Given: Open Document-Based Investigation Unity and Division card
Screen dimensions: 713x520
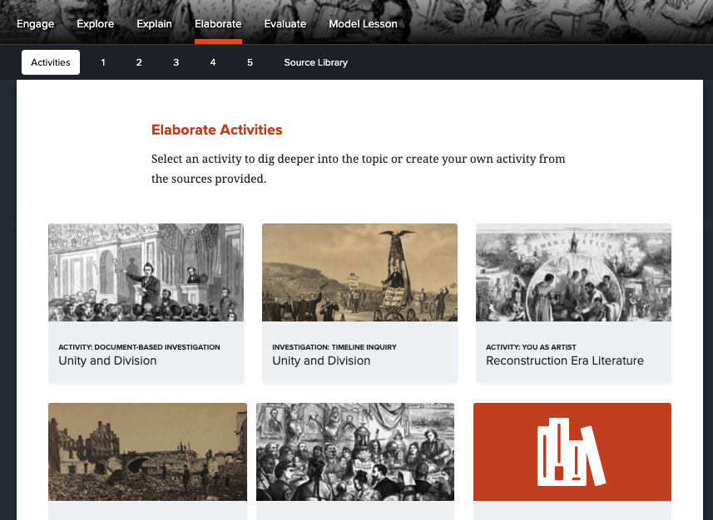Looking at the screenshot, I should tap(146, 303).
